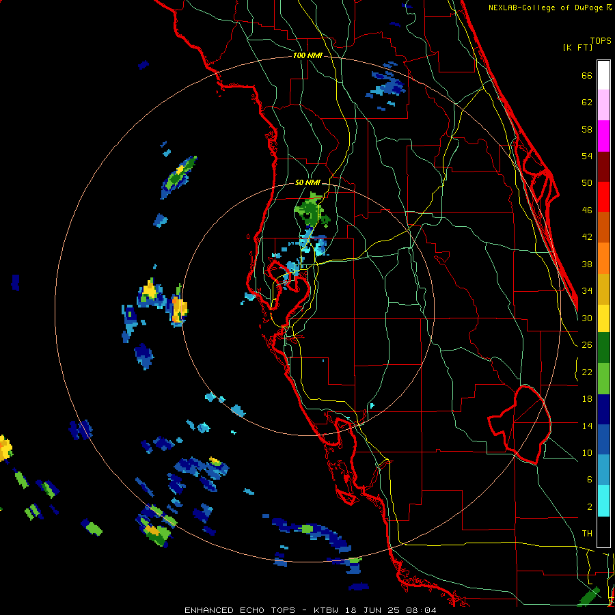Click the KTBW radar site identifier
This screenshot has height=615, width=615.
(x=327, y=610)
